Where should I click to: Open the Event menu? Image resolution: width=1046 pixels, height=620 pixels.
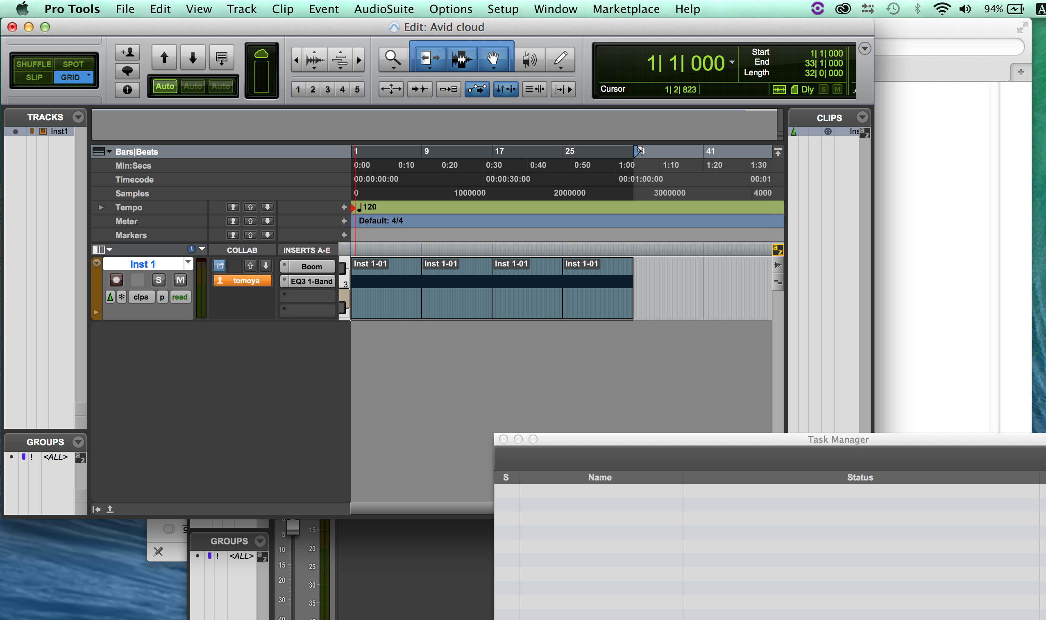324,9
